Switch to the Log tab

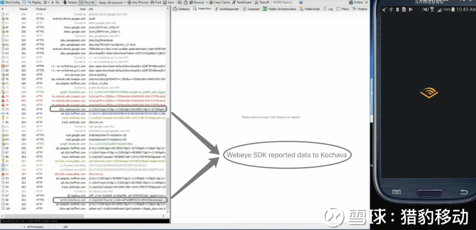[x=328, y=9]
